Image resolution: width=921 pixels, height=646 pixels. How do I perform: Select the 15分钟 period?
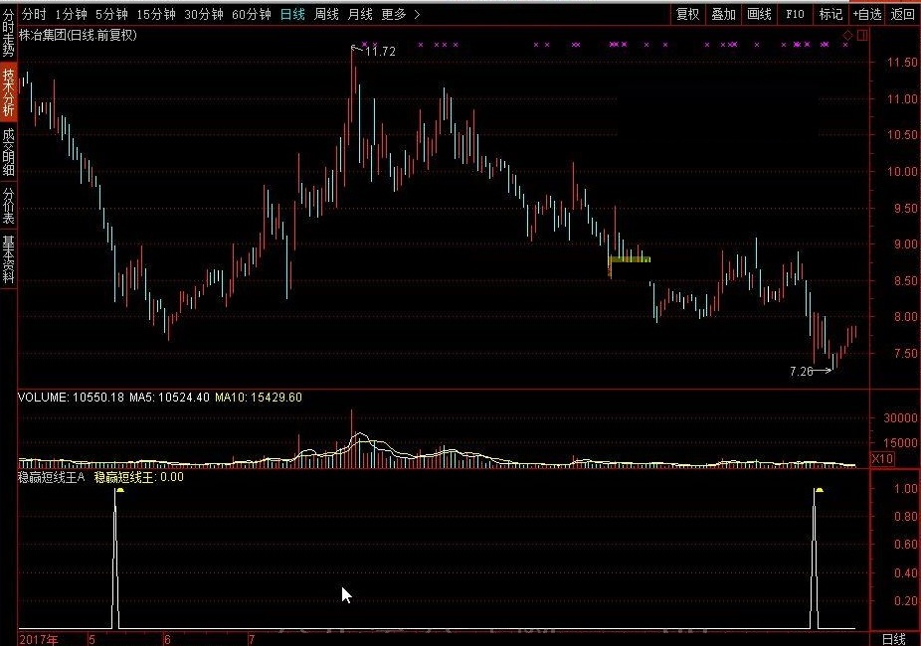point(155,14)
